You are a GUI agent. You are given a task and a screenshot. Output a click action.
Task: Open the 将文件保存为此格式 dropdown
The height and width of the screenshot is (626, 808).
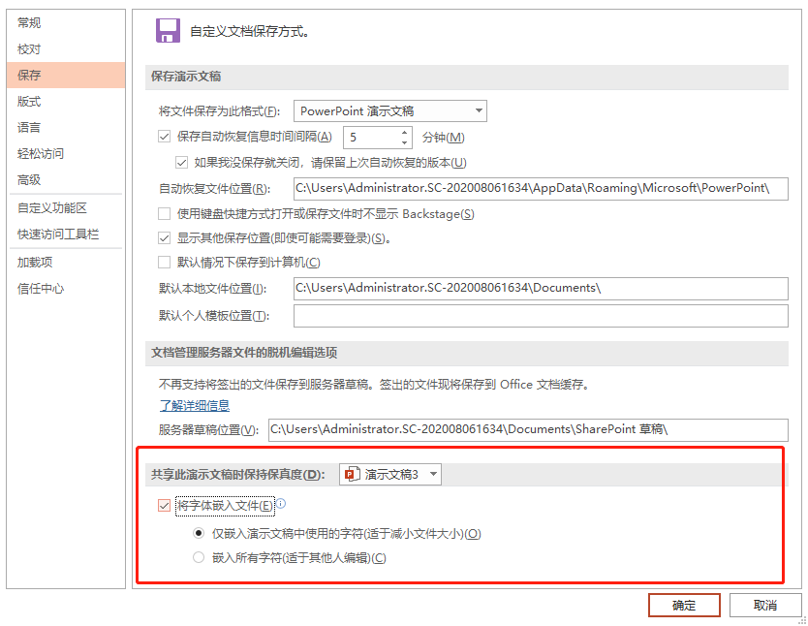[390, 110]
